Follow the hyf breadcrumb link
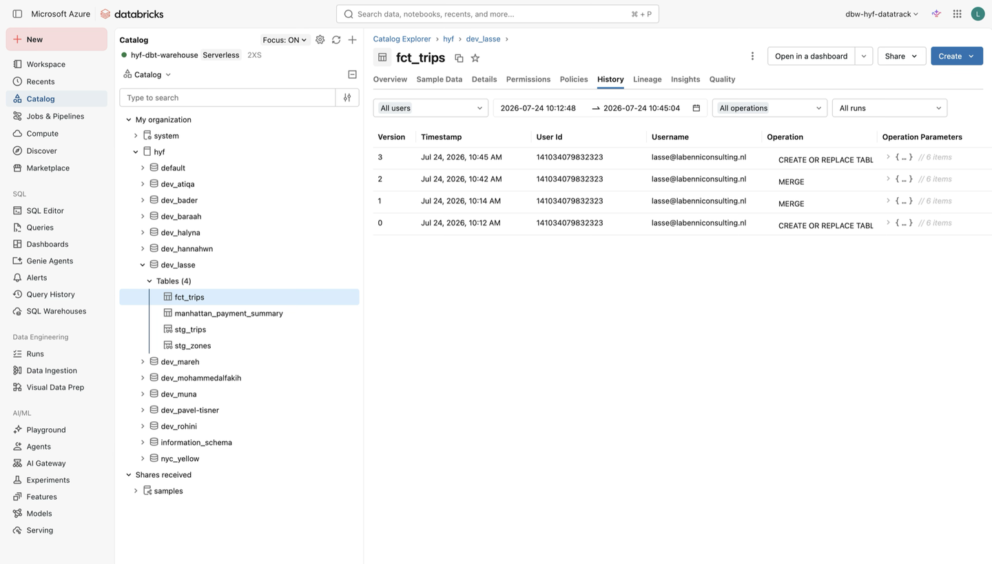The width and height of the screenshot is (992, 564). [x=448, y=39]
